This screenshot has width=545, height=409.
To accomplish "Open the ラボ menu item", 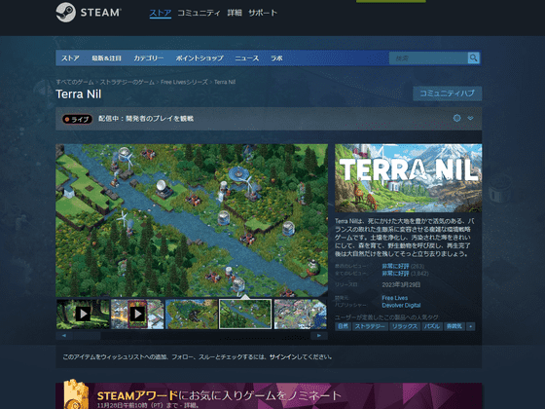I will click(276, 58).
